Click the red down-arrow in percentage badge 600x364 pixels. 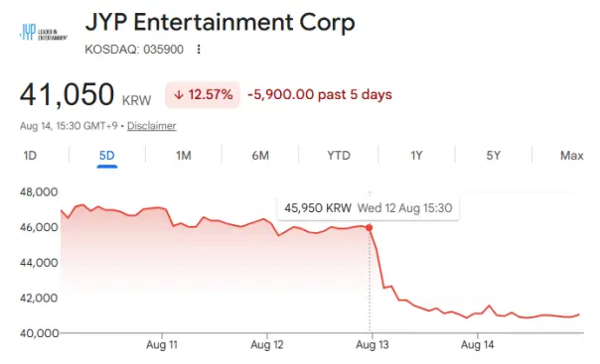[179, 95]
